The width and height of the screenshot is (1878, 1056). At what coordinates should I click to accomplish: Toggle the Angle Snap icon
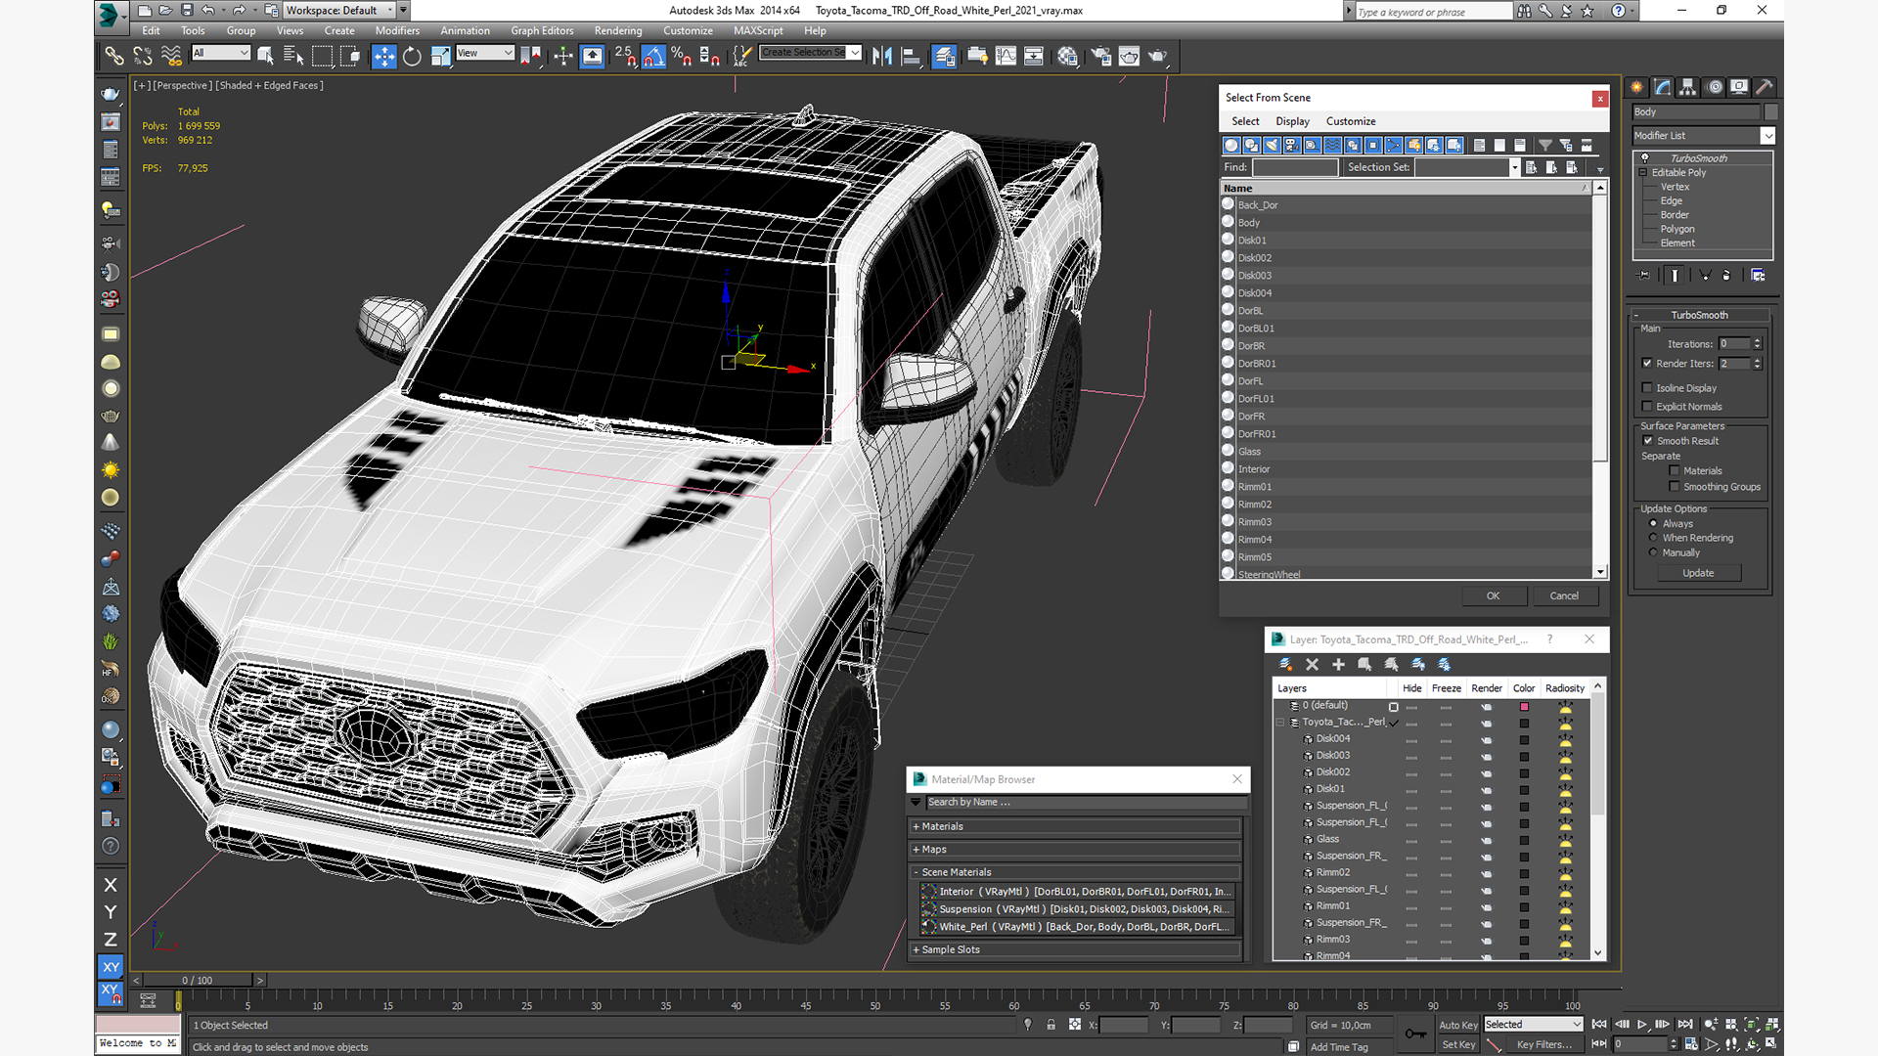point(653,56)
